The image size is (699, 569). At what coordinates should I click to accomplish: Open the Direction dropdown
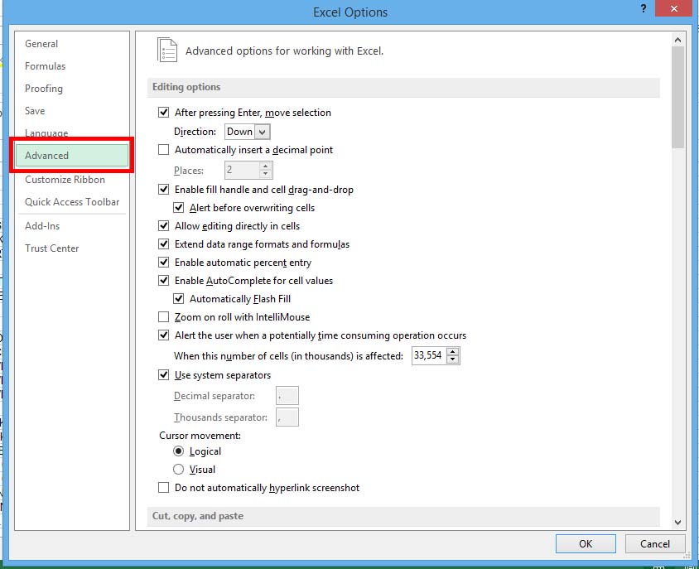(263, 131)
